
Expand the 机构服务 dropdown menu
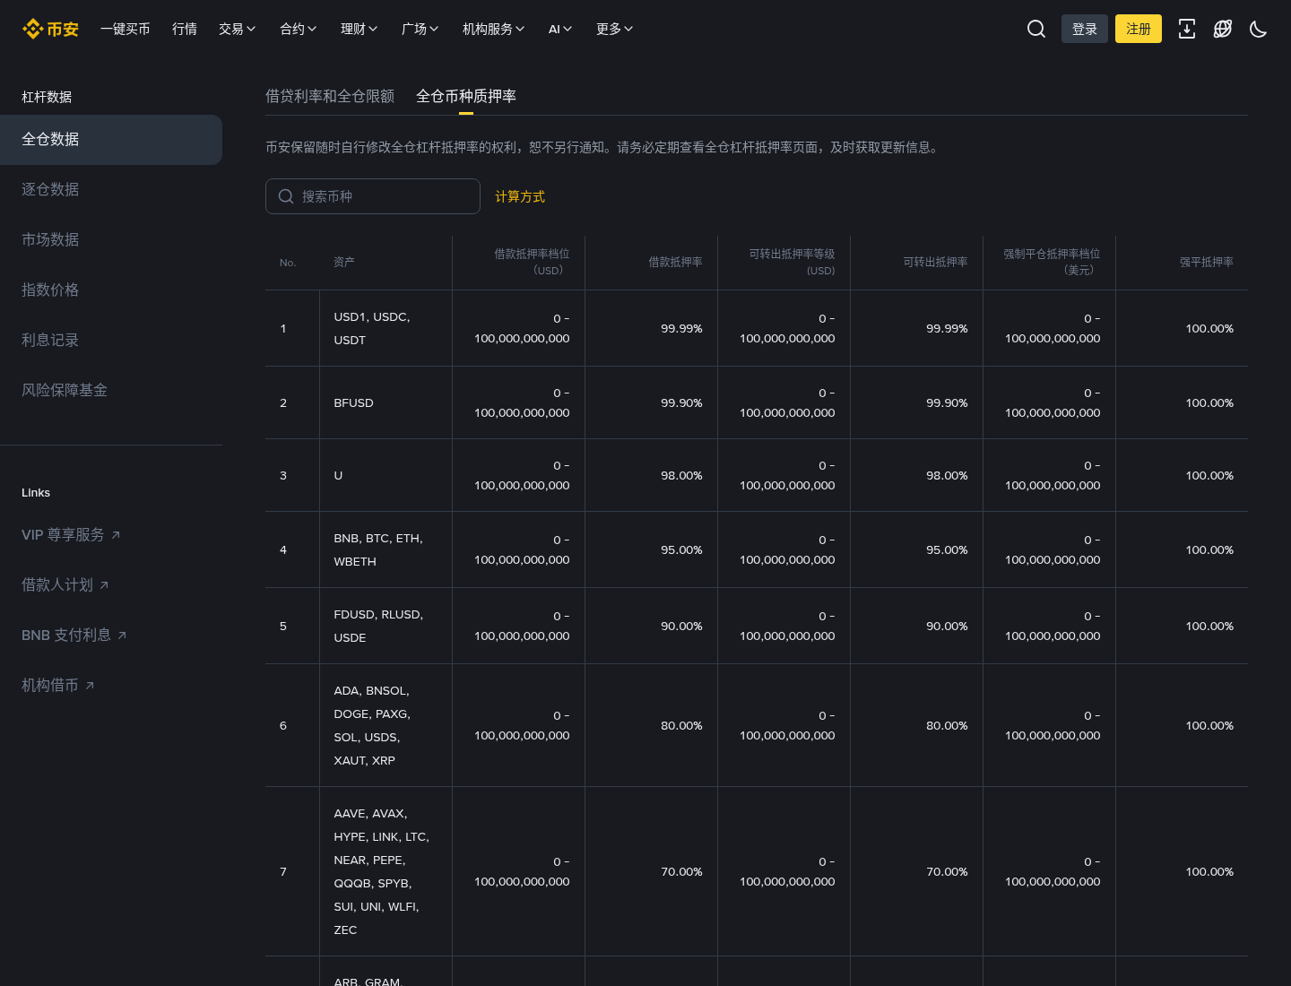pos(494,29)
